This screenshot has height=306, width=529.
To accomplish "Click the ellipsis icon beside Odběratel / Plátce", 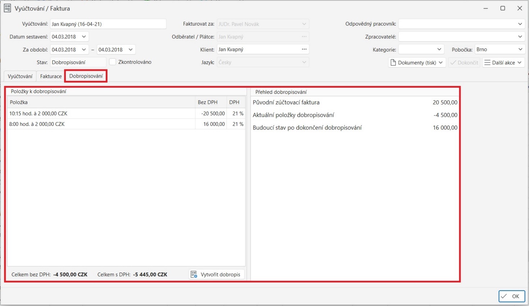I will [304, 36].
